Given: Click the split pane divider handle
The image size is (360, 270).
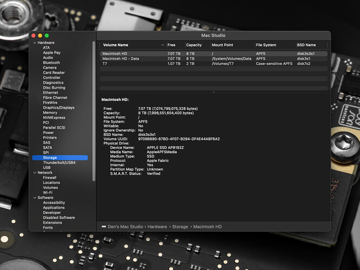Looking at the screenshot, I should point(213,92).
